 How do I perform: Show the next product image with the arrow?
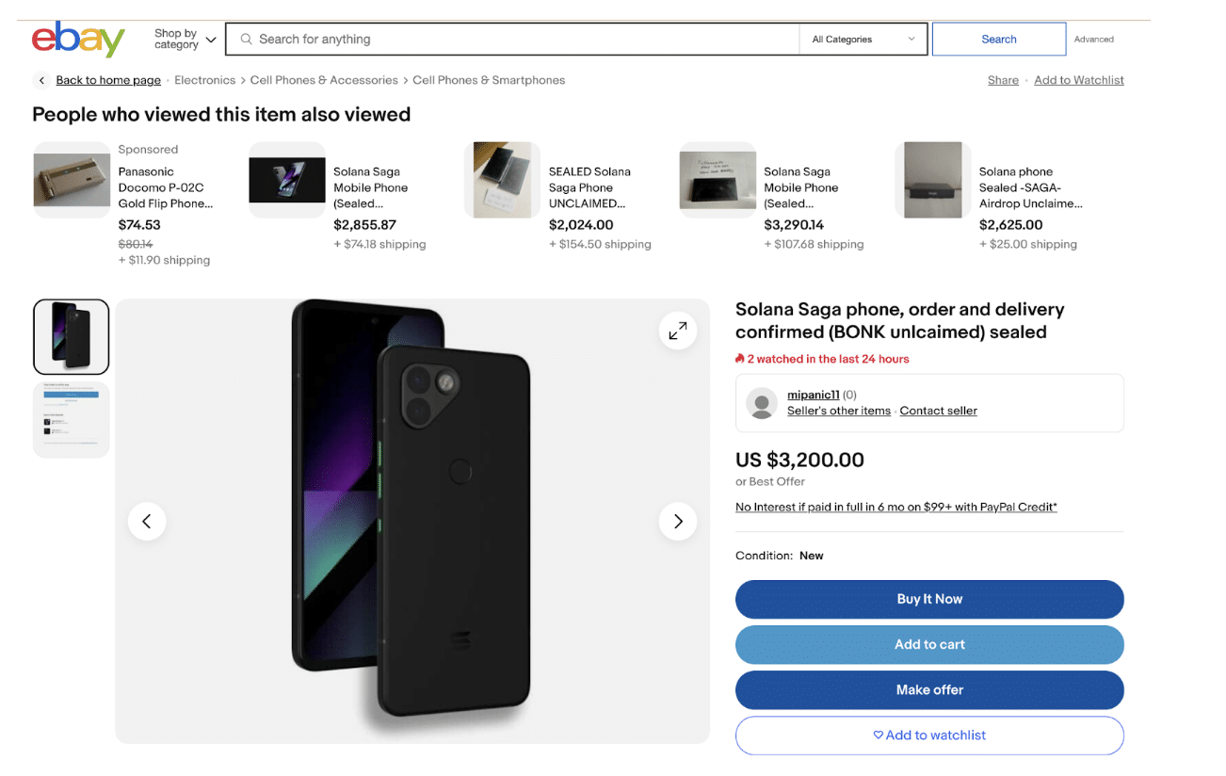[677, 521]
